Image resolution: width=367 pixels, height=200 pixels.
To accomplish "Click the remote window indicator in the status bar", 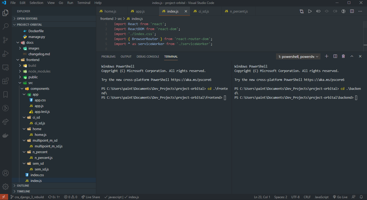I will tap(3, 197).
